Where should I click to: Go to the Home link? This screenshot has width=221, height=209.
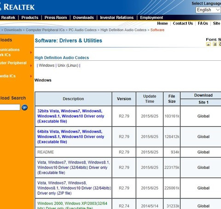(x=163, y=23)
